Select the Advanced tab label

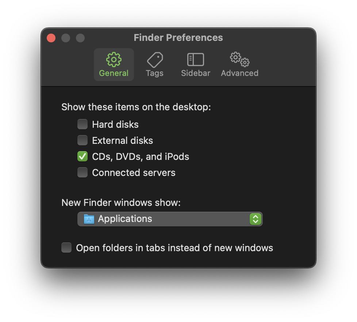[x=239, y=73]
